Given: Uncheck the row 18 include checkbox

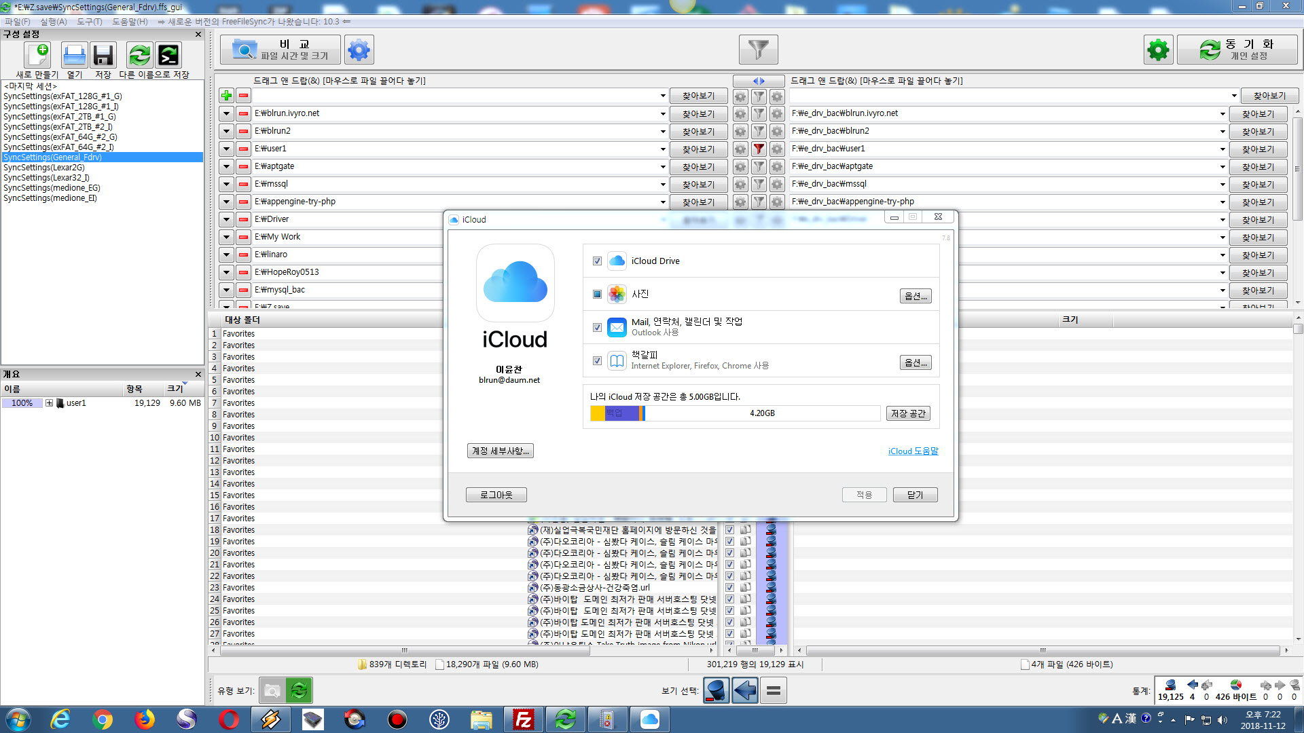Looking at the screenshot, I should pos(729,530).
